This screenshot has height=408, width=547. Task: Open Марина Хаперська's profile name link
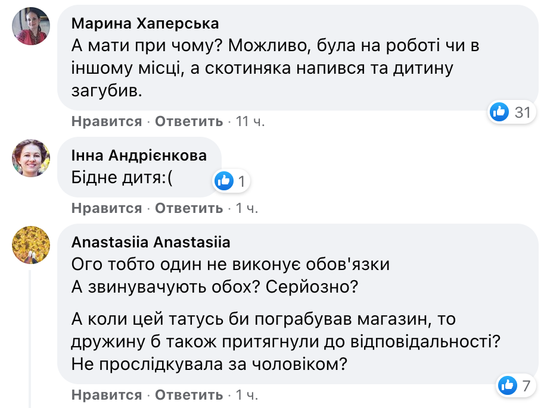pyautogui.click(x=145, y=23)
